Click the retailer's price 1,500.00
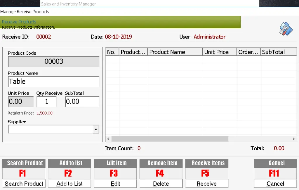The height and width of the screenshot is (190, 299). point(45,113)
